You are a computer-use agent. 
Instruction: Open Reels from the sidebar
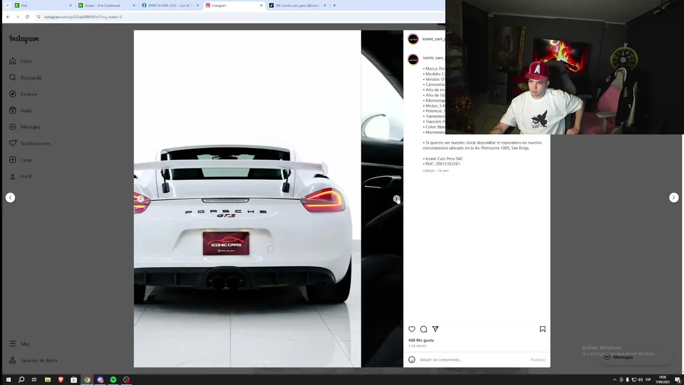[21, 111]
